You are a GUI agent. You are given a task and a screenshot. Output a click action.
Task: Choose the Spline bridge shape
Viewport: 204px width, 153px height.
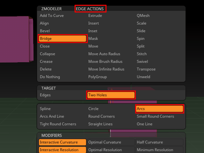(x=45, y=109)
